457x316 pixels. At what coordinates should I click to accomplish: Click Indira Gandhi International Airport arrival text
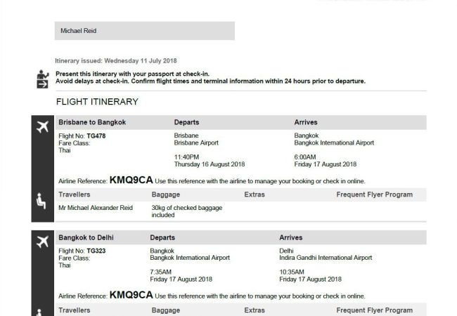pyautogui.click(x=326, y=258)
